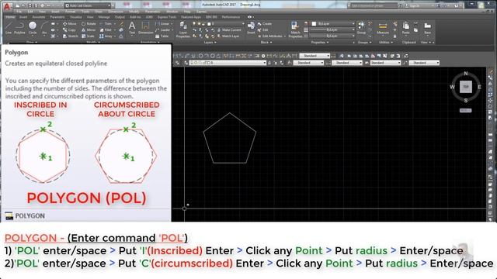
Task: Click the Copy command icon
Action: (69, 30)
